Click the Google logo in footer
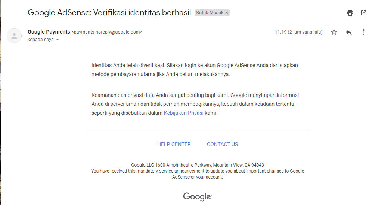The image size is (372, 205). [197, 196]
